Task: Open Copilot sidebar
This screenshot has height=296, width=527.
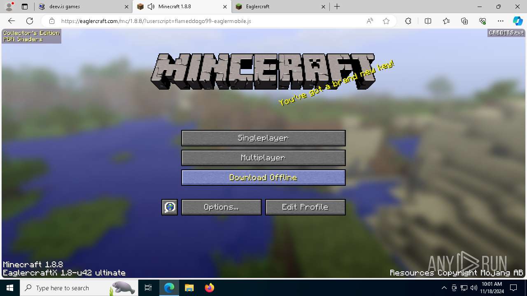Action: (x=518, y=21)
